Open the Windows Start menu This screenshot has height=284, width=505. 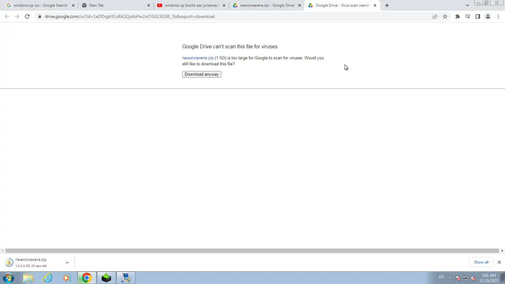[9, 278]
